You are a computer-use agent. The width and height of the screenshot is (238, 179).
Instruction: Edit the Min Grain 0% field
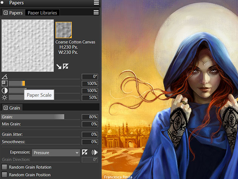[x=90, y=124]
